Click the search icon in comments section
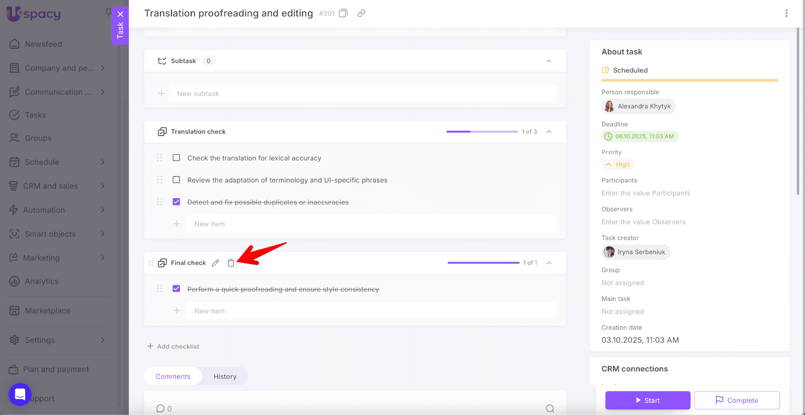 pos(549,408)
